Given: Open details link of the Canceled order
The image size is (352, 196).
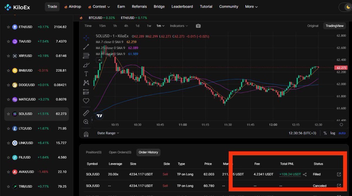Looking at the screenshot, I should click(x=339, y=185).
